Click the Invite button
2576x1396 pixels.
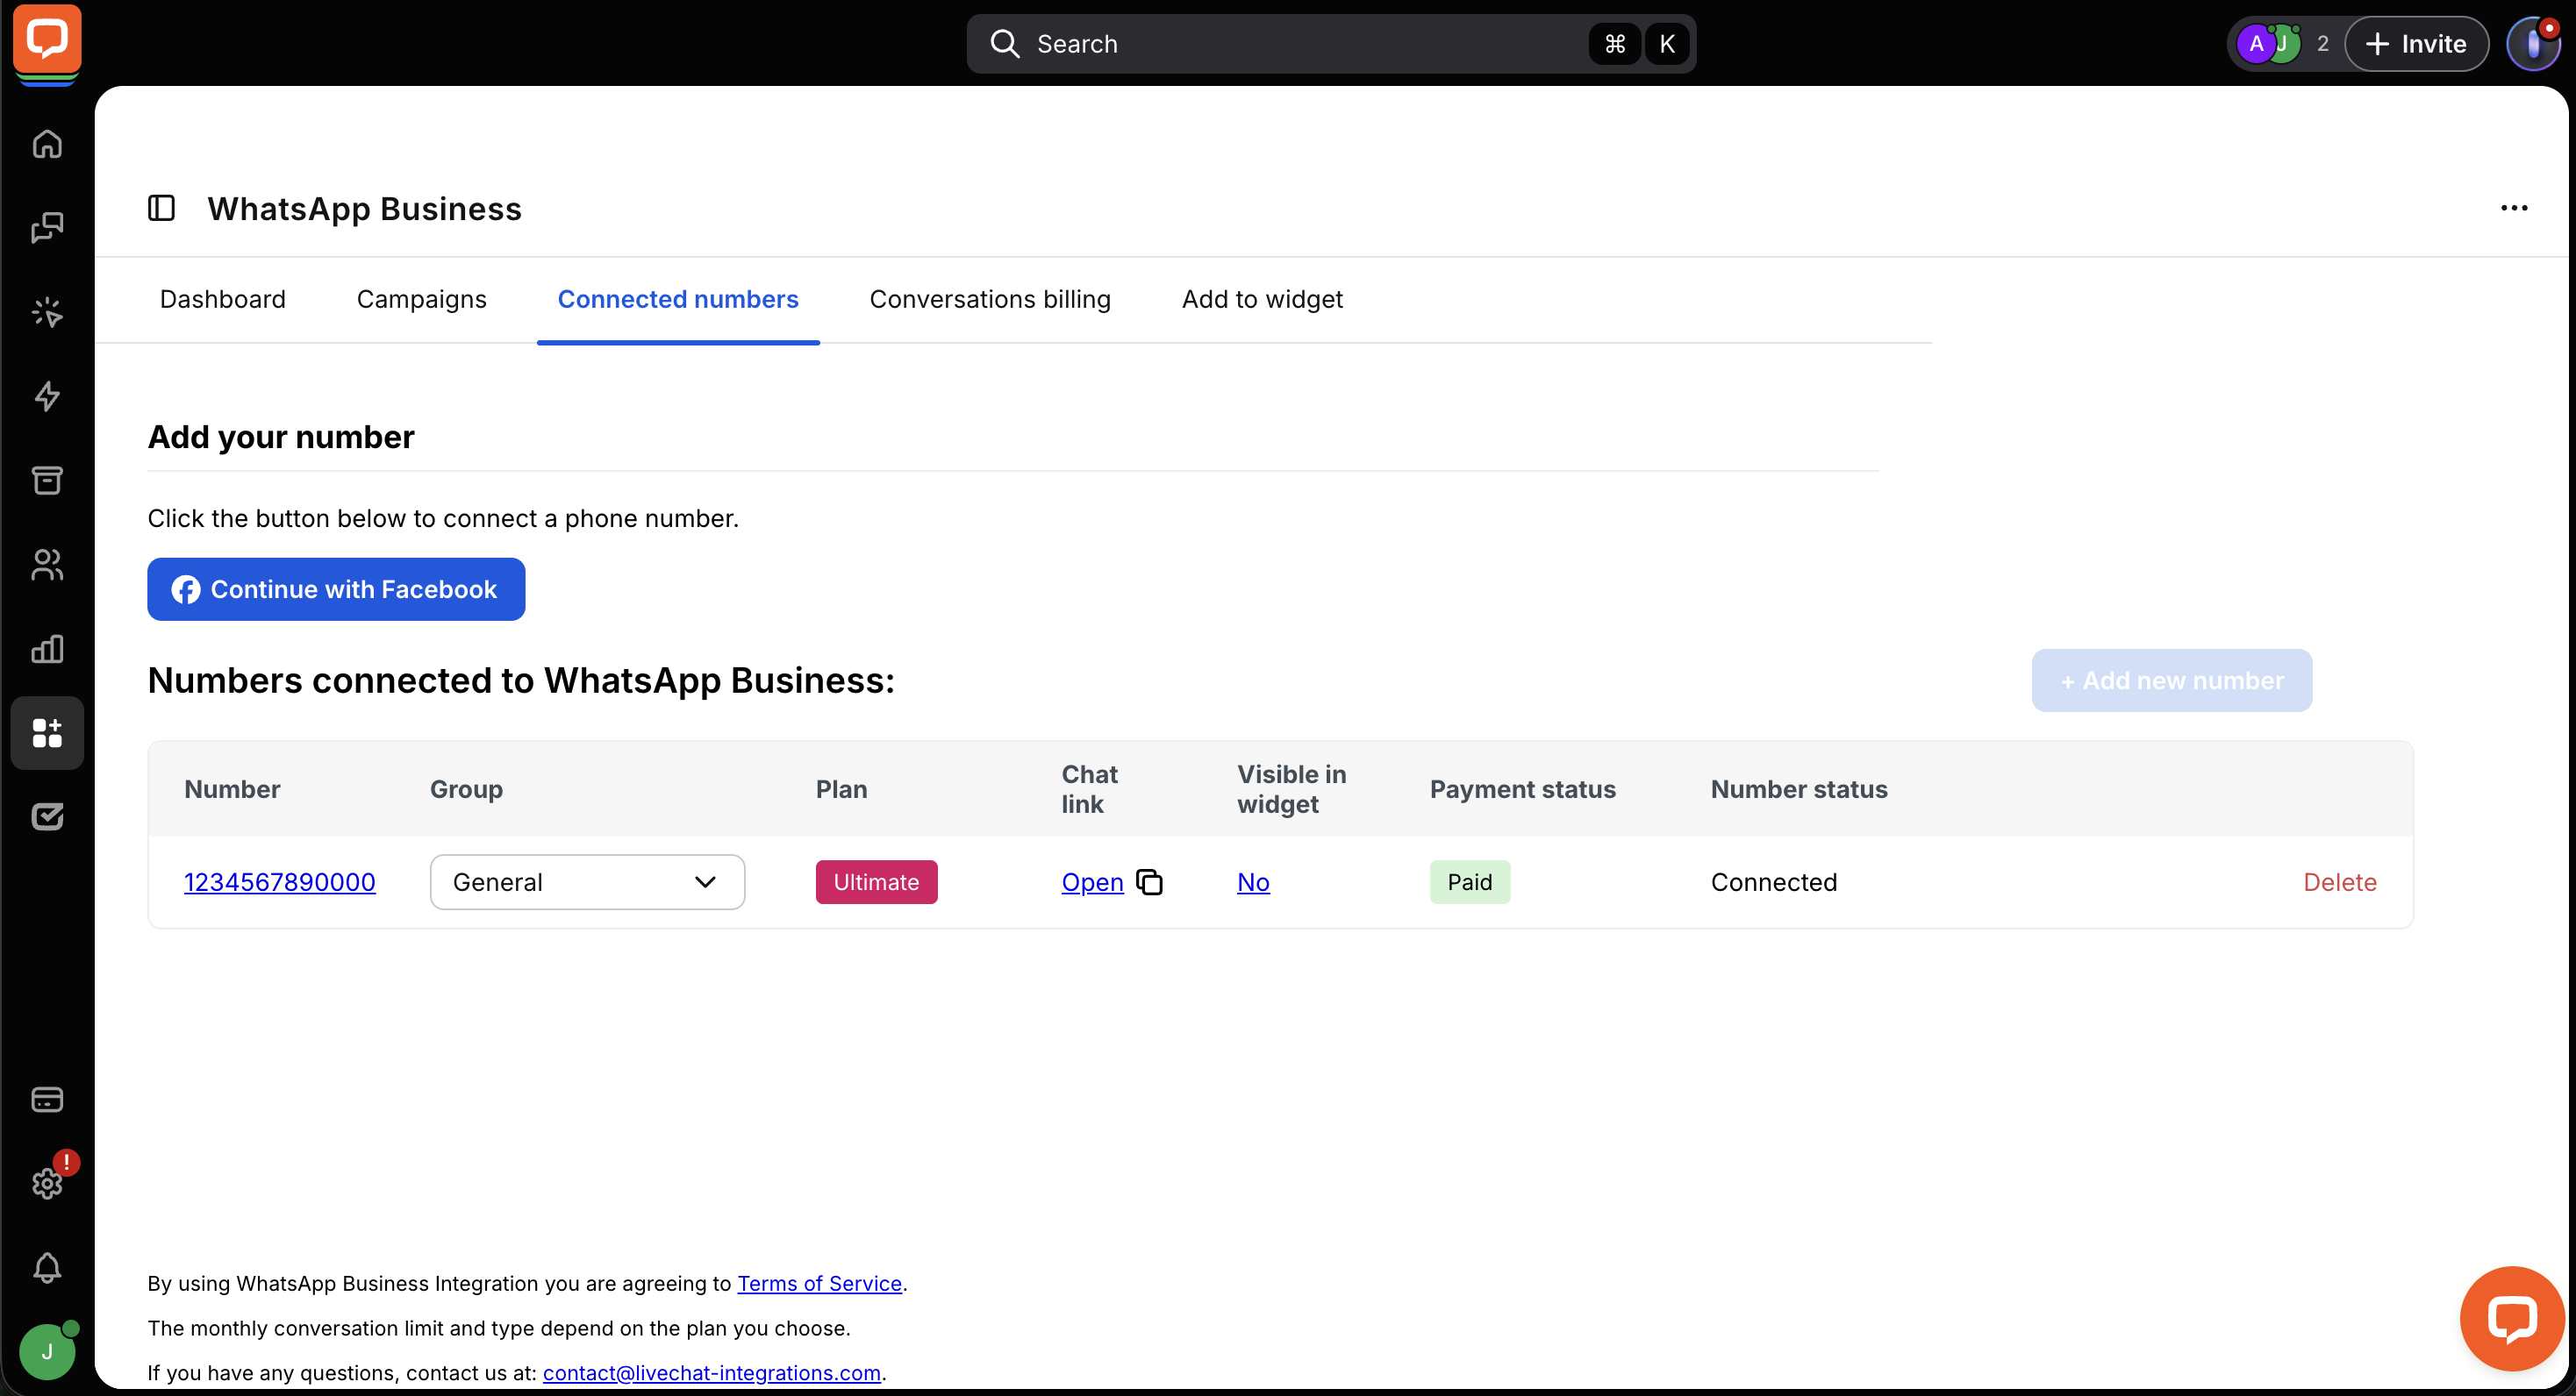click(x=2417, y=44)
